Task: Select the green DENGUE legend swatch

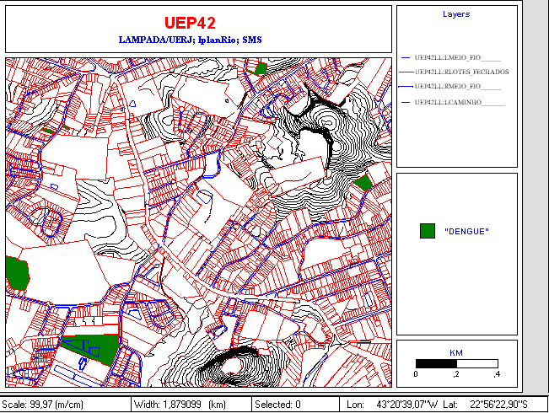Action: [428, 231]
